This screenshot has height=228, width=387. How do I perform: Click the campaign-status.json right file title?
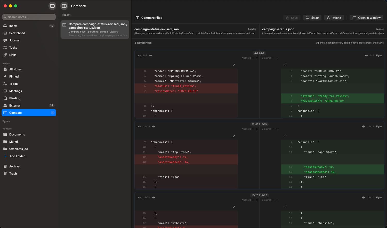278,29
